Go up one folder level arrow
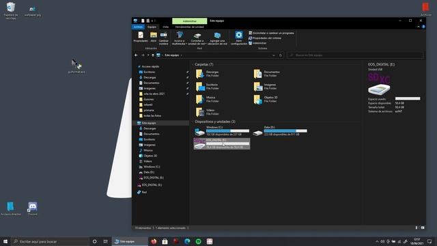Viewport: 437px width, 246px height. tap(153, 55)
